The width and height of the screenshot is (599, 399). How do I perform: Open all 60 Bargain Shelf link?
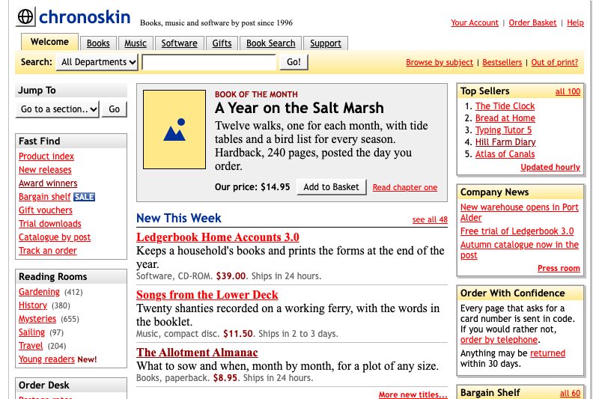(x=570, y=393)
